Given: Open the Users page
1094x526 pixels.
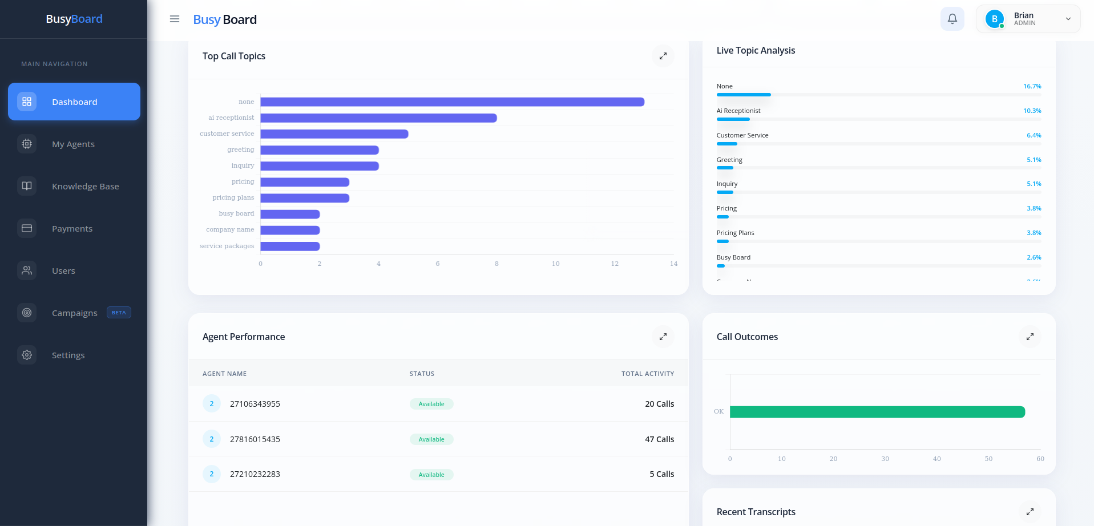Looking at the screenshot, I should (74, 270).
